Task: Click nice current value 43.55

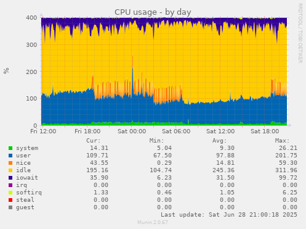Action: pyautogui.click(x=99, y=163)
